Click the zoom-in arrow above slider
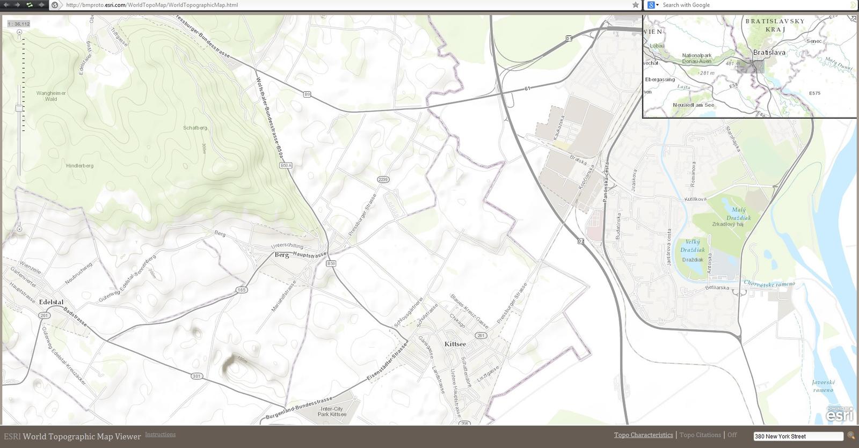 pyautogui.click(x=19, y=32)
